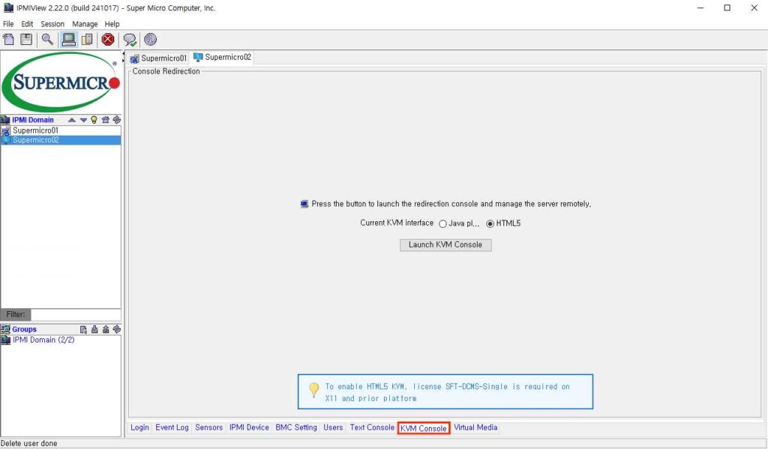
Task: Click the refresh icon in Groups header
Action: (x=116, y=330)
